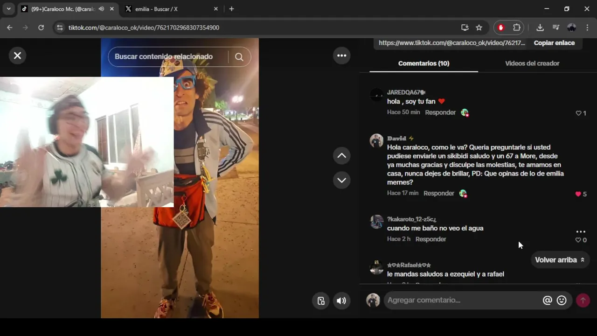Open media controls icon in toolbar
597x336 pixels.
[x=555, y=28]
